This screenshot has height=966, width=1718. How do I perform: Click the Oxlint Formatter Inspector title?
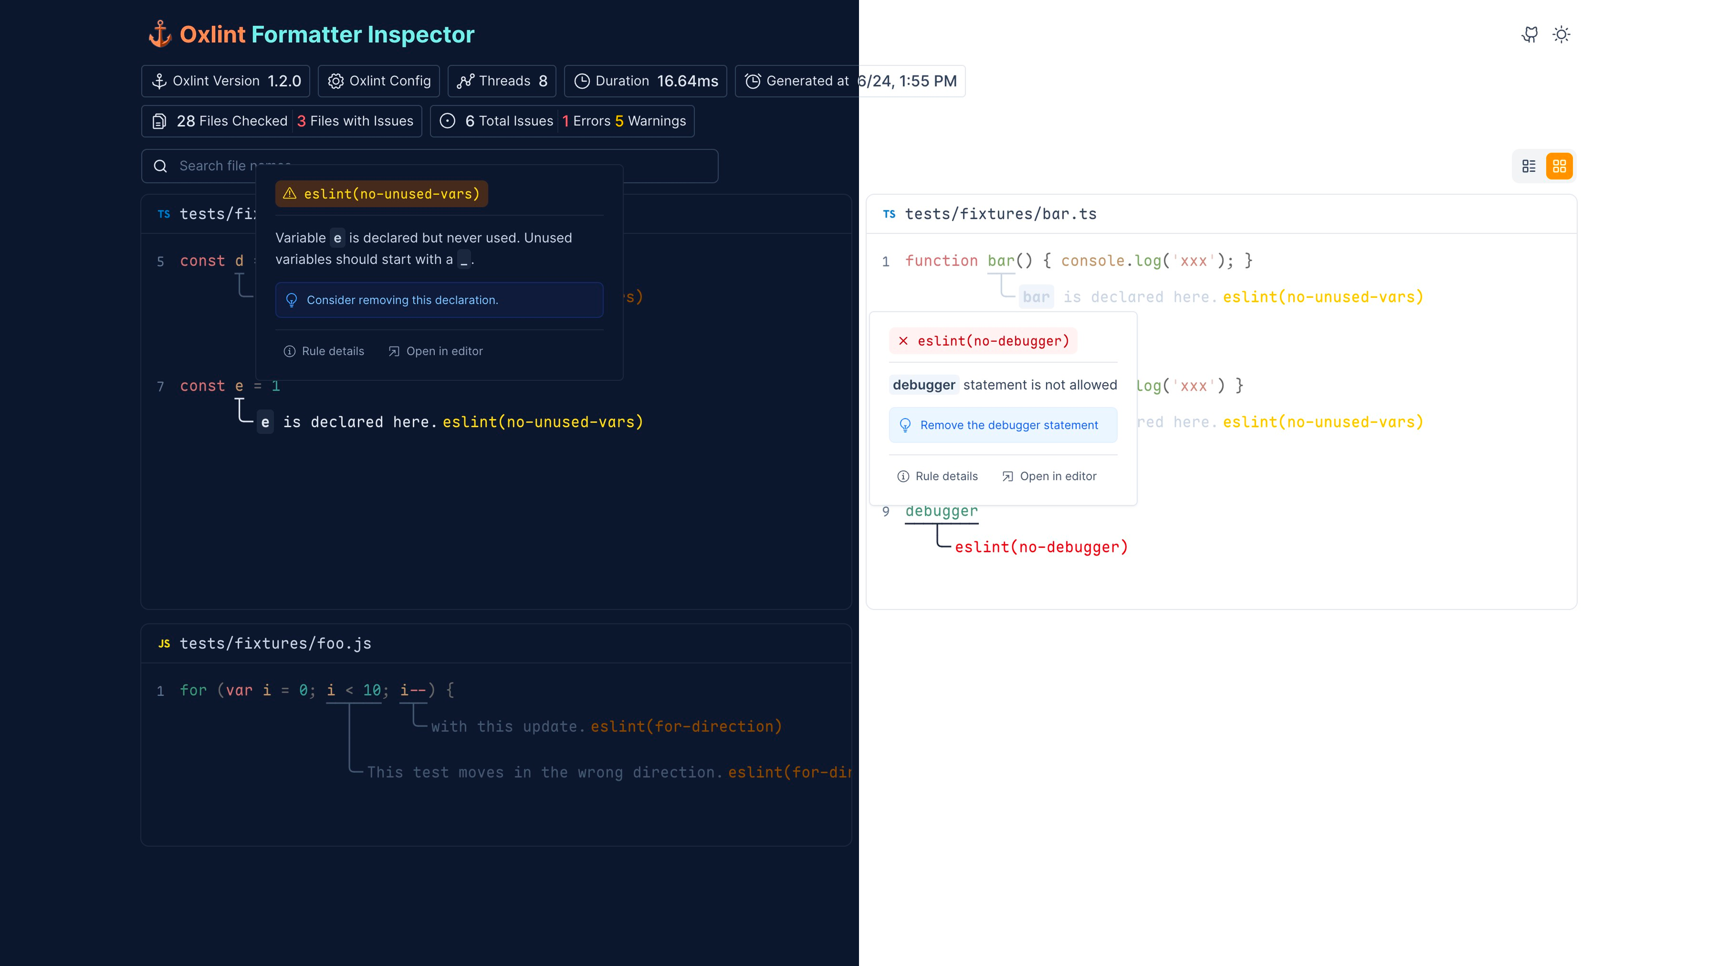pyautogui.click(x=327, y=34)
